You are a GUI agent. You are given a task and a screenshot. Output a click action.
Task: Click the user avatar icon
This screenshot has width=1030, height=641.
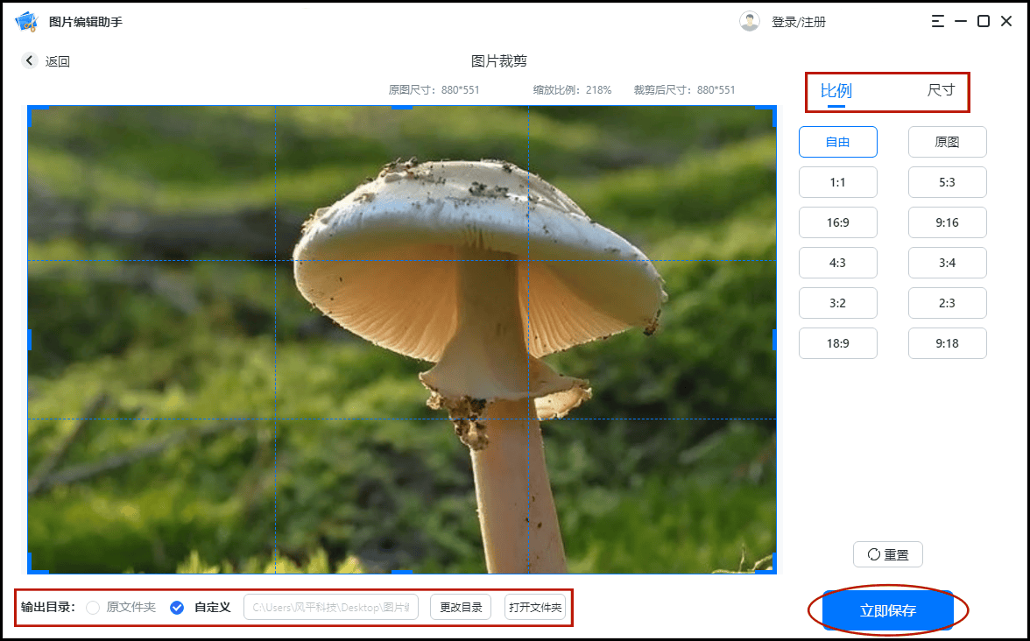[751, 21]
